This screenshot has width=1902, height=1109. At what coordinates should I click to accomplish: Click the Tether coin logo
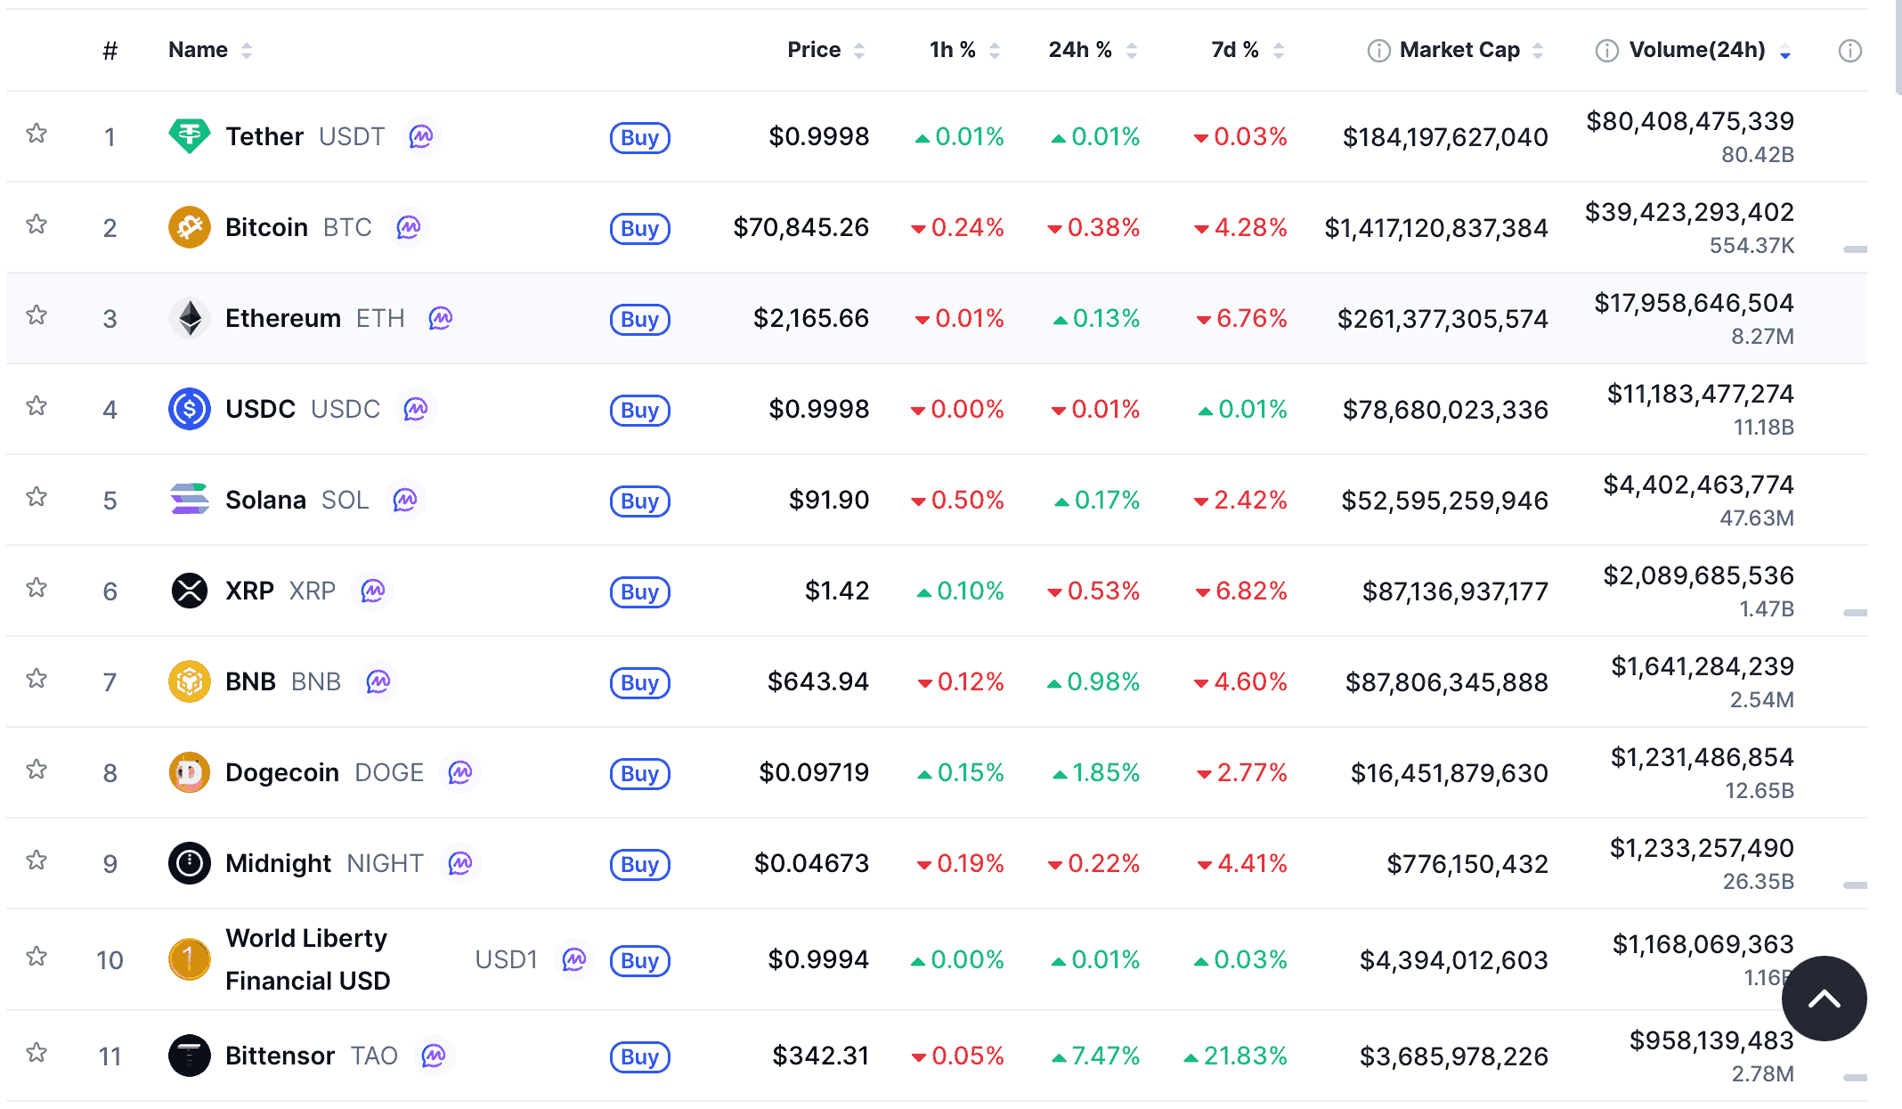click(x=190, y=136)
